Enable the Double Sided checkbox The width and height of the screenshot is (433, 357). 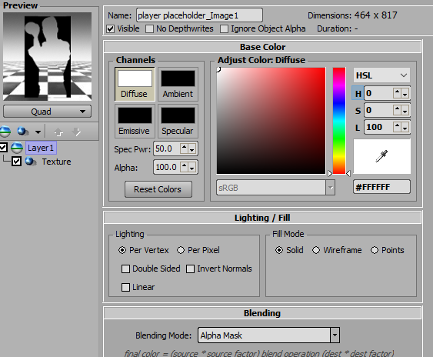coord(125,269)
